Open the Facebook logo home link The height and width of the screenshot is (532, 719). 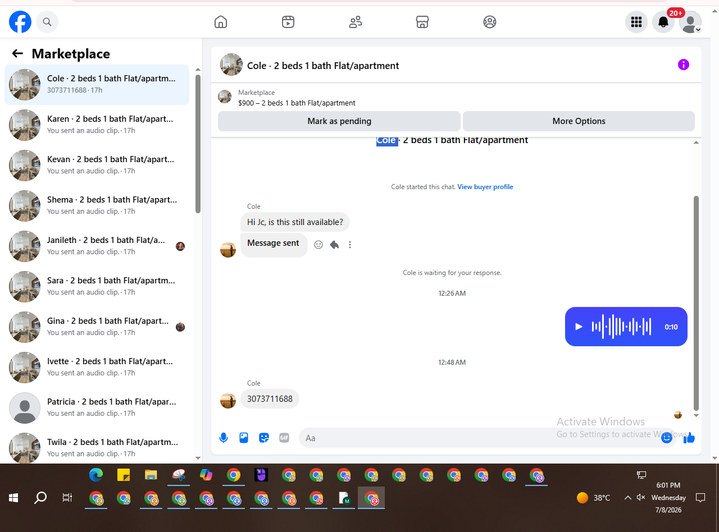click(x=20, y=22)
